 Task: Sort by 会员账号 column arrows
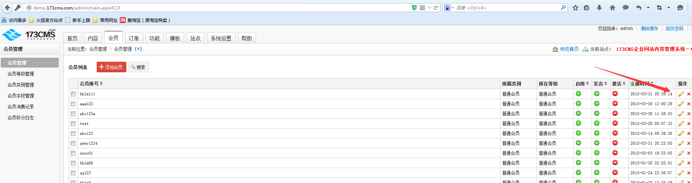[x=101, y=84]
